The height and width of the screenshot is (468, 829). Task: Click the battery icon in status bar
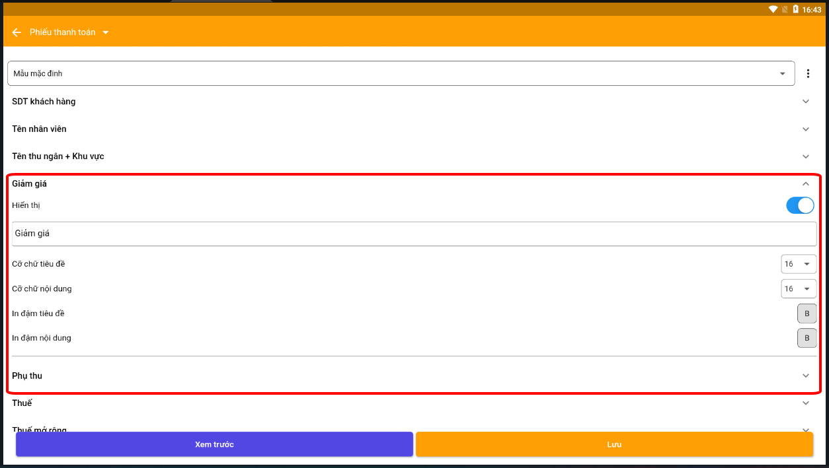(795, 9)
